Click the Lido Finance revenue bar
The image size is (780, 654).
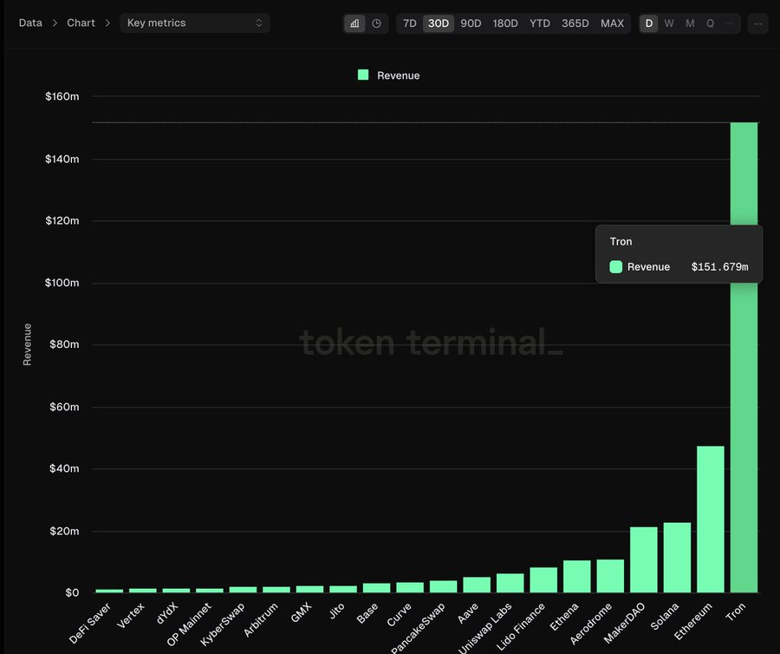coord(543,580)
